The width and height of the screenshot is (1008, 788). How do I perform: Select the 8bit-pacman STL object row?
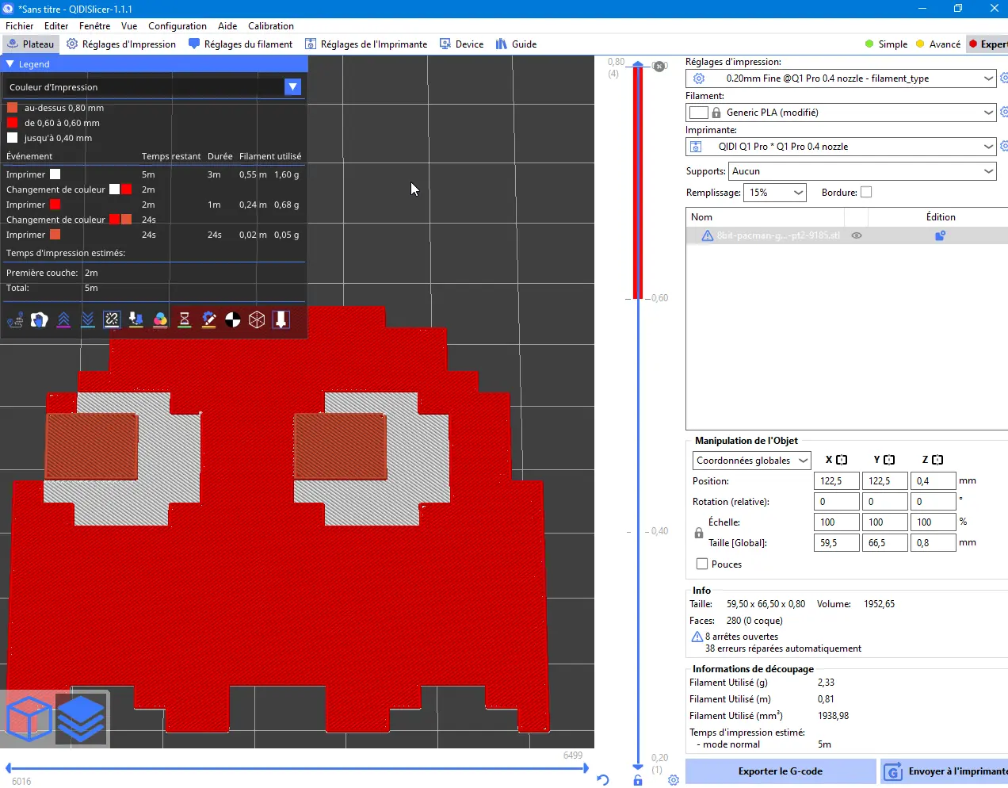coord(846,235)
